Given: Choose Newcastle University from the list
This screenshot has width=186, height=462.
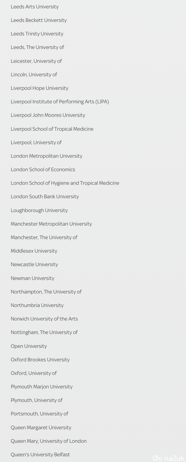Looking at the screenshot, I should click(34, 264).
